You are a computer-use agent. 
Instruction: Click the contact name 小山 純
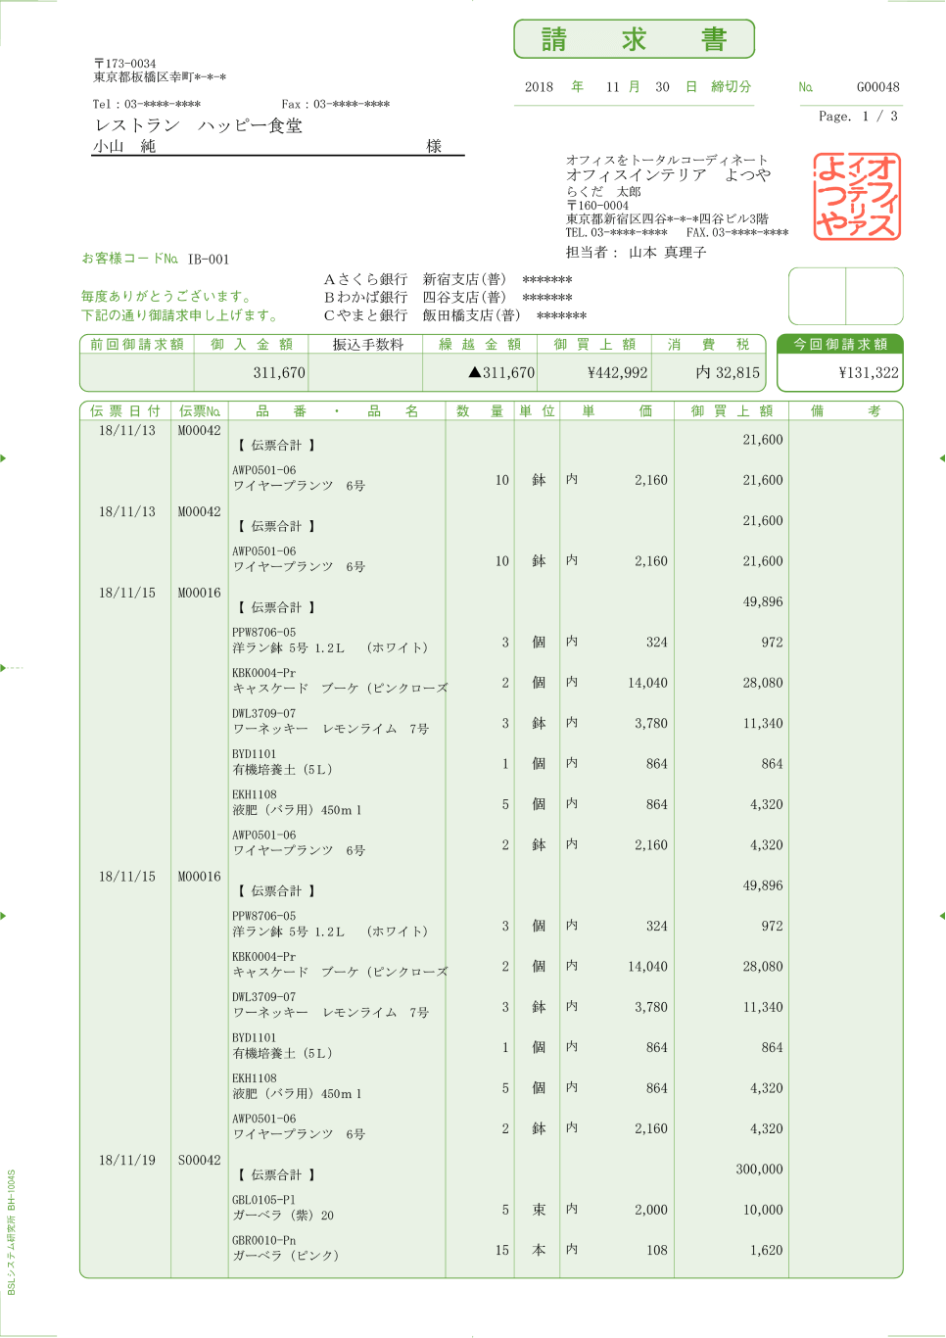tap(124, 146)
